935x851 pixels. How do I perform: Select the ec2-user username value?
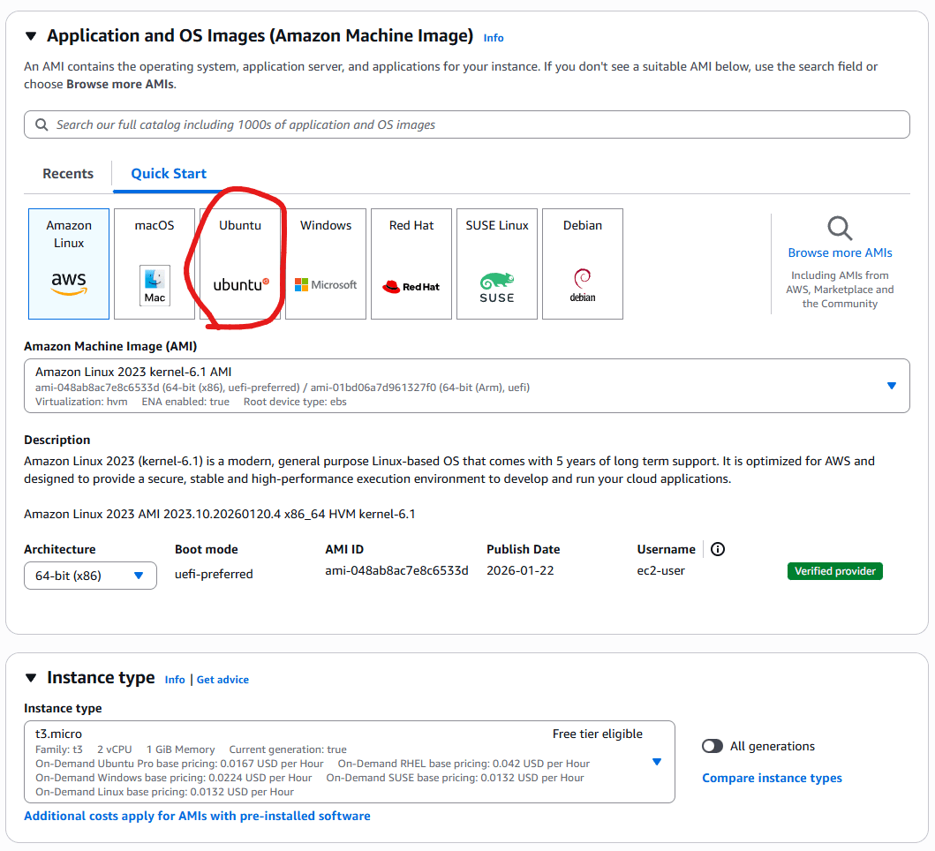[x=660, y=570]
